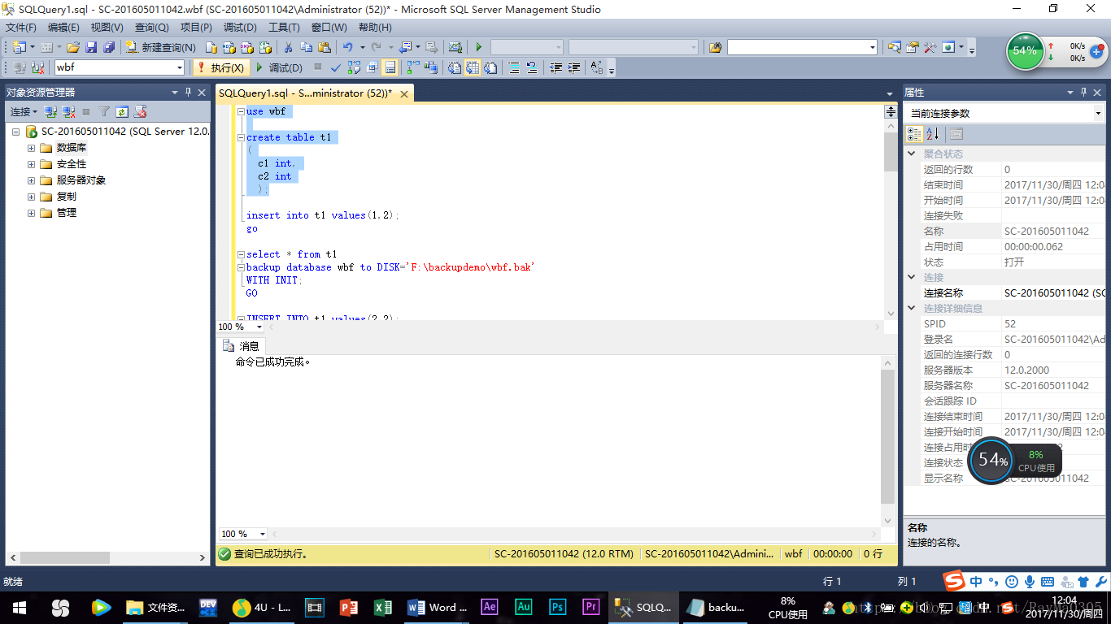This screenshot has width=1111, height=624.
Task: Collapse the SC-201605011042 server node
Action: click(16, 132)
